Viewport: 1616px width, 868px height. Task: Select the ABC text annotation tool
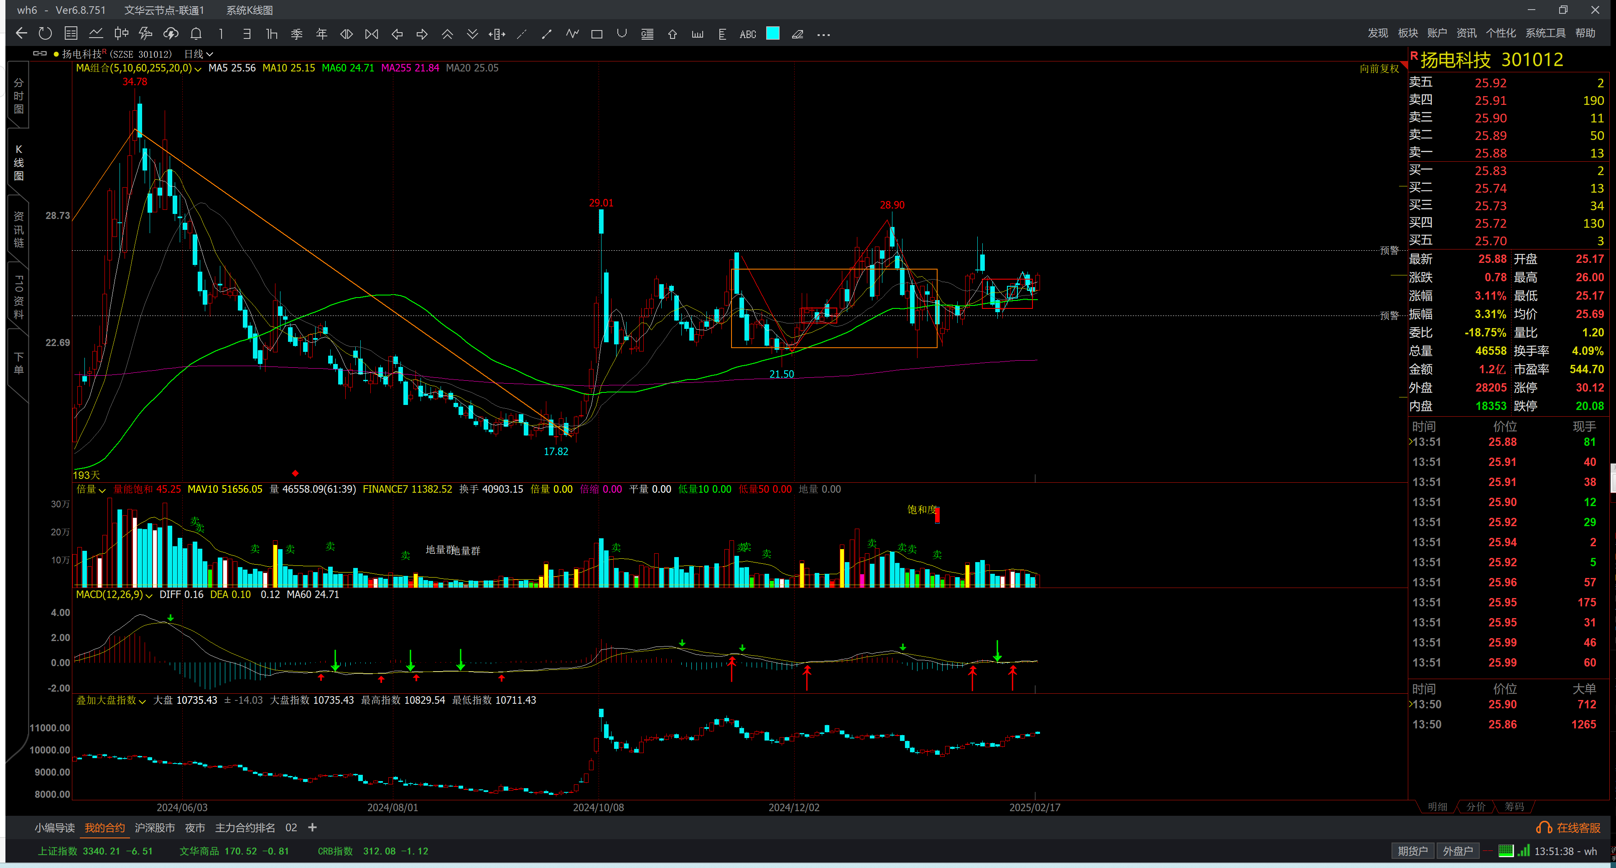point(748,35)
